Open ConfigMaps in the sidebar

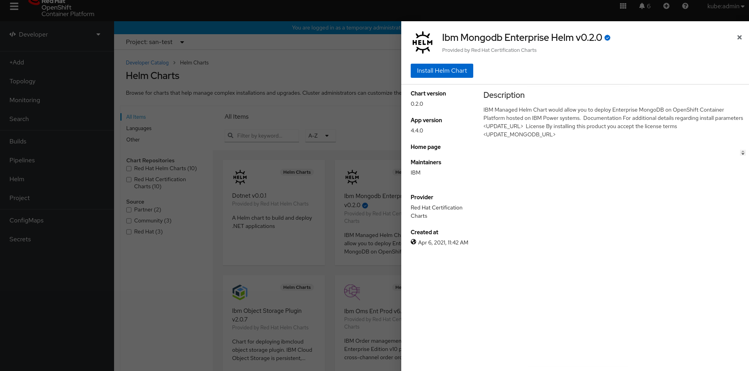(57, 220)
